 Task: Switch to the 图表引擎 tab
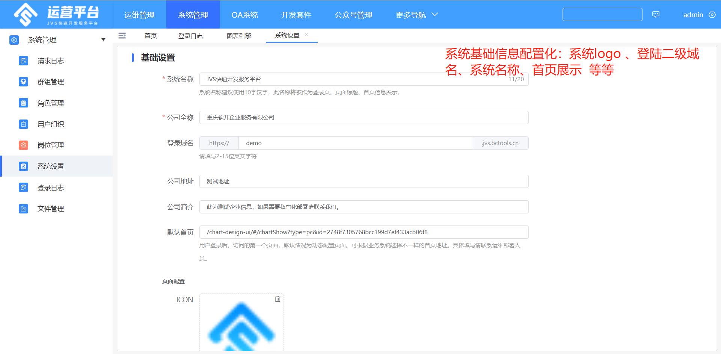click(239, 36)
